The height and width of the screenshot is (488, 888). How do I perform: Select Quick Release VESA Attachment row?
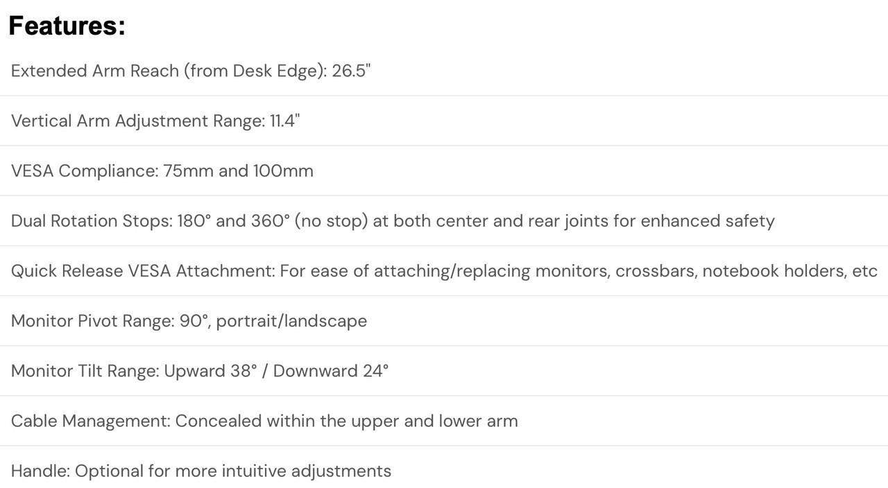coord(444,270)
